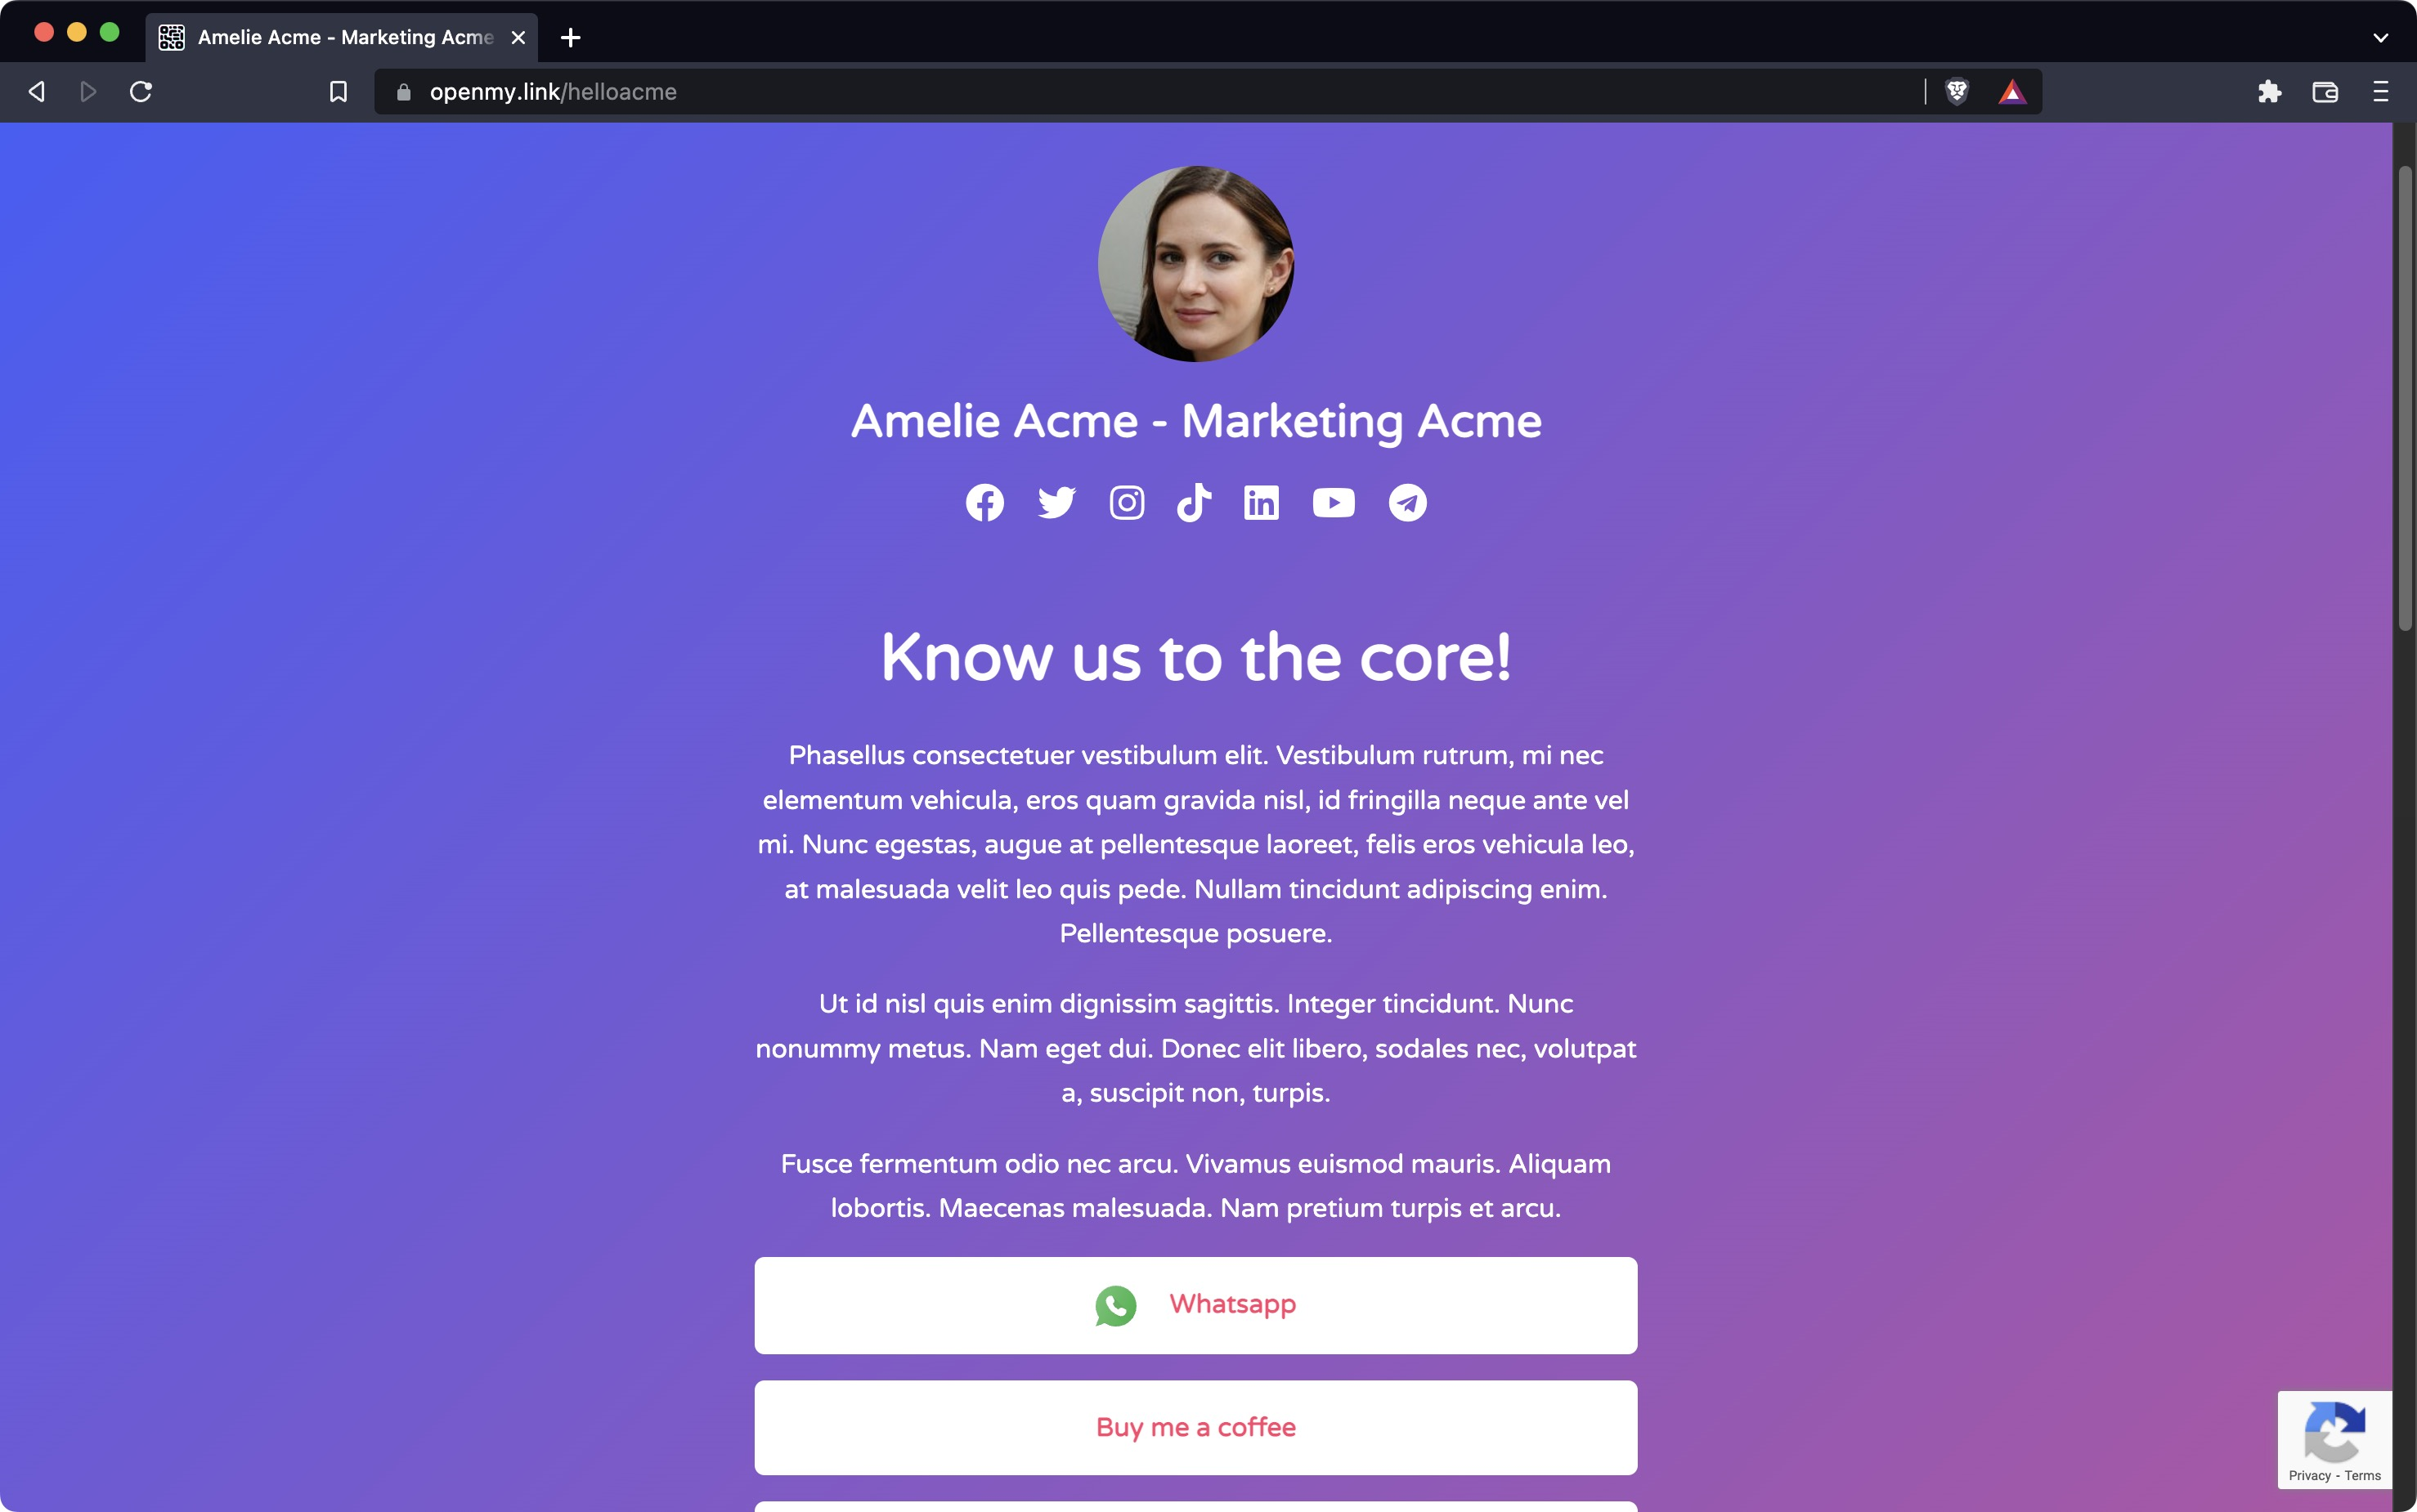Open the Facebook social icon
This screenshot has width=2417, height=1512.
tap(984, 502)
